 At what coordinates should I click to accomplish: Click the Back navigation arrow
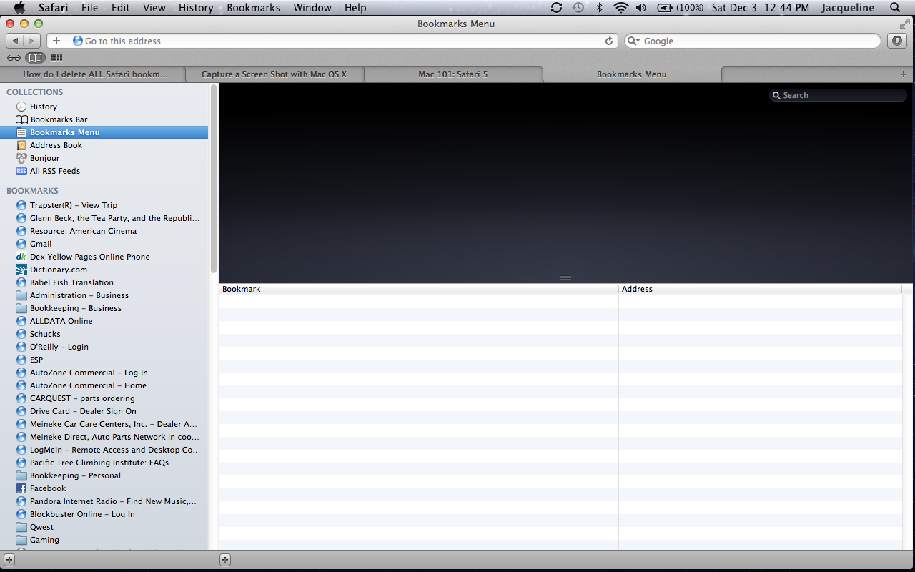click(15, 41)
